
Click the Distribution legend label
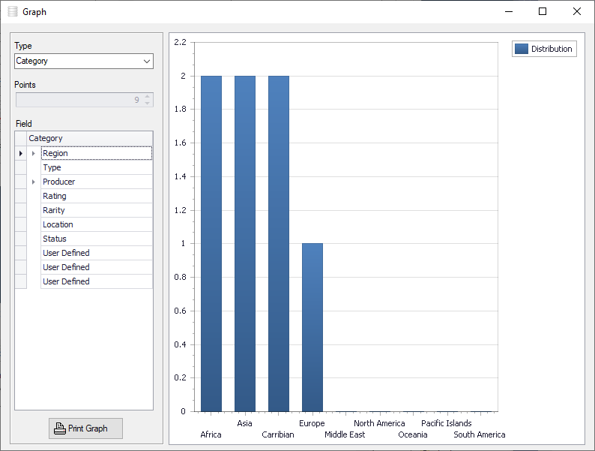pyautogui.click(x=552, y=49)
